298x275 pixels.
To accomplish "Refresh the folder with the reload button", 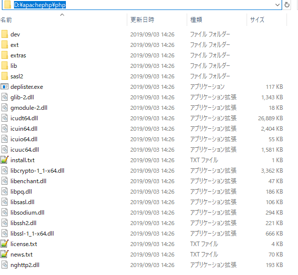I will (x=287, y=4).
